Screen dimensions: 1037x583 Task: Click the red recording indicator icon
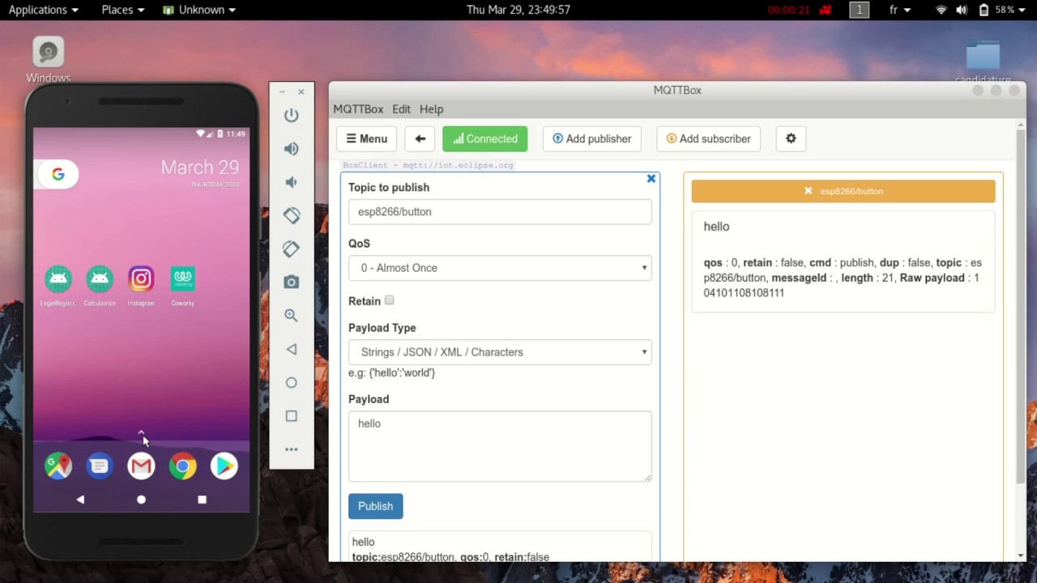point(826,10)
